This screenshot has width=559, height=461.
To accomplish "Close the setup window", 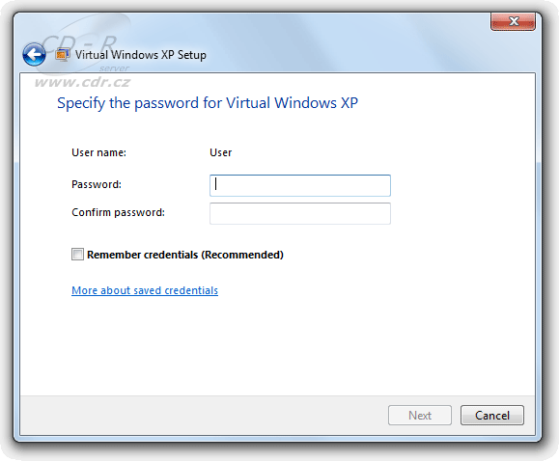I will 513,21.
